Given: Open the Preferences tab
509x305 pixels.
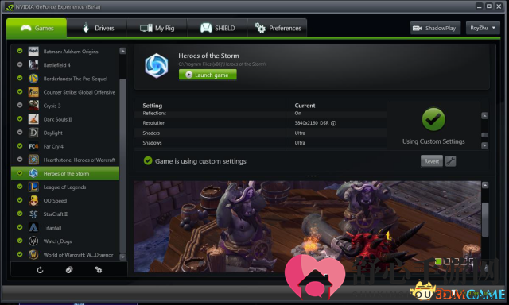Looking at the screenshot, I should (x=278, y=29).
